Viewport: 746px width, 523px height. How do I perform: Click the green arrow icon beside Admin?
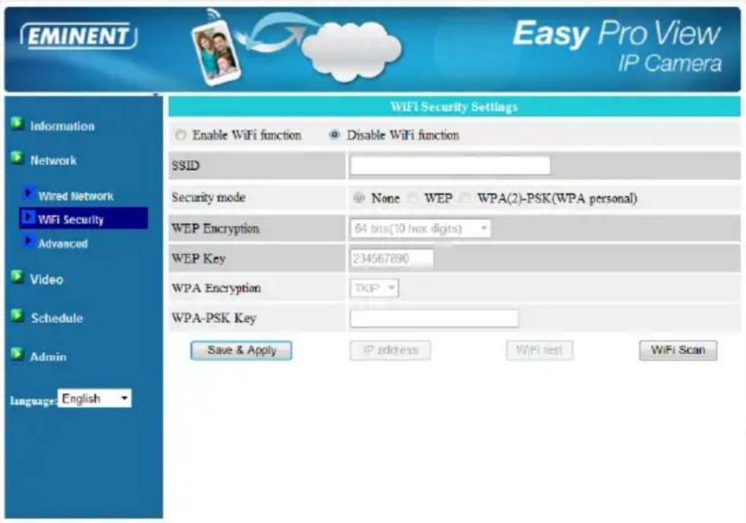pyautogui.click(x=17, y=354)
